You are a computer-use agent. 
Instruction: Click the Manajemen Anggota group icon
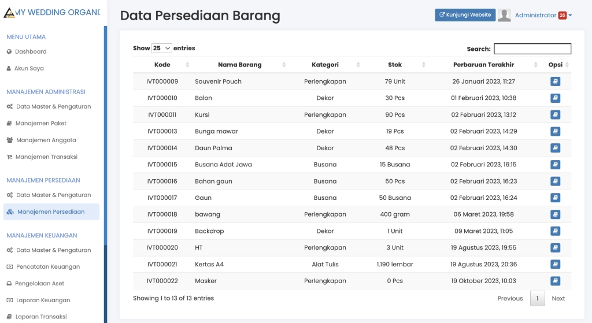9,140
